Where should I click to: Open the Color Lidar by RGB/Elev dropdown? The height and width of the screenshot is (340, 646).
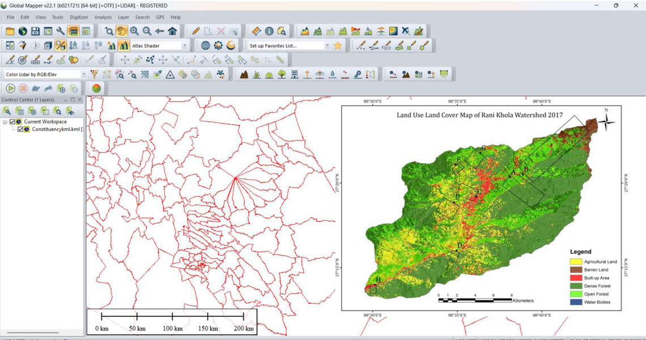point(84,75)
